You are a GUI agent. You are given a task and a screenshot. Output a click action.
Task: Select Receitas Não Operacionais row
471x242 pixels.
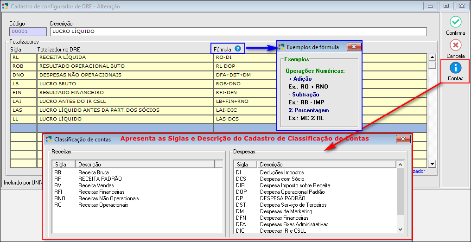tap(137, 198)
